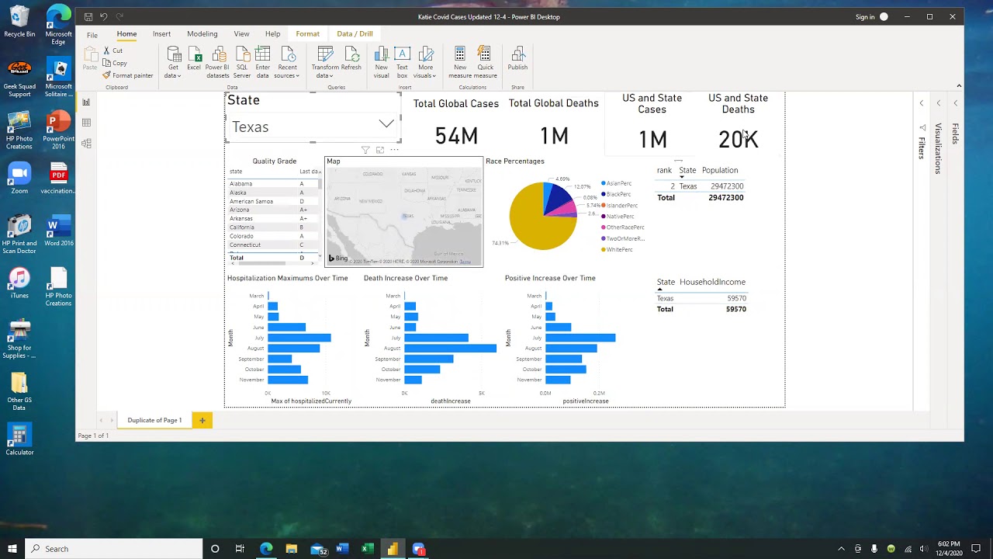
Task: Click Focus mode icon above map
Action: 380,150
